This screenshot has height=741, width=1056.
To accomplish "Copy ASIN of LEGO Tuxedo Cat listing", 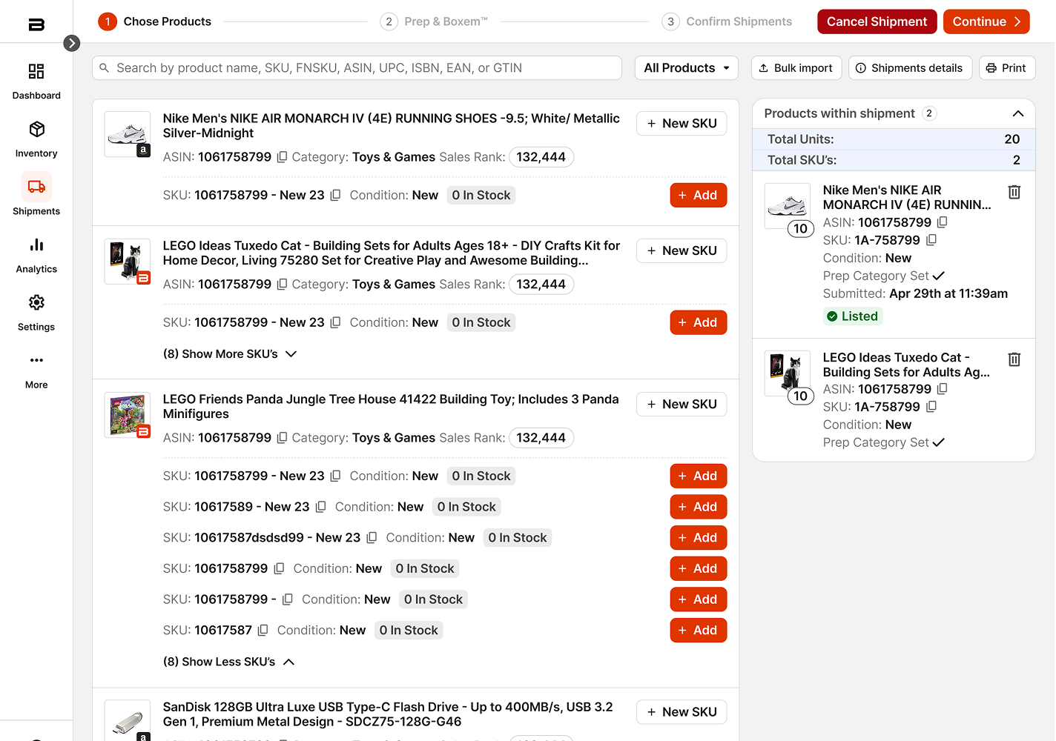I will click(282, 285).
